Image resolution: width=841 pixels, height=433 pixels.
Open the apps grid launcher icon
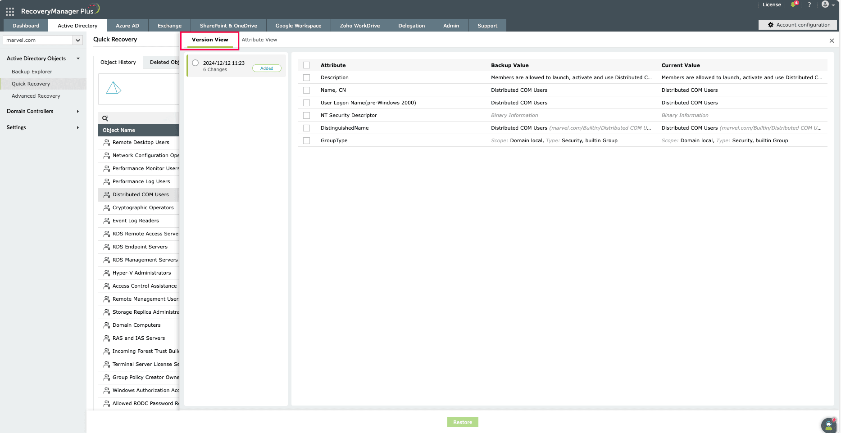click(x=10, y=11)
